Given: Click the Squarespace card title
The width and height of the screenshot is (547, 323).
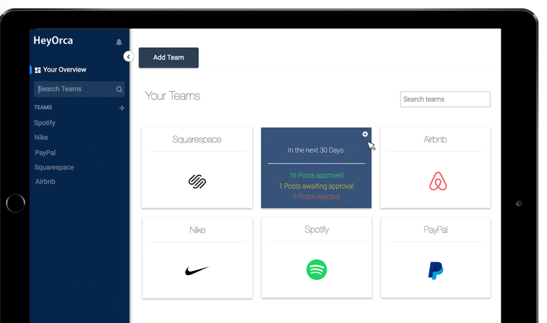Looking at the screenshot, I should coord(197,140).
